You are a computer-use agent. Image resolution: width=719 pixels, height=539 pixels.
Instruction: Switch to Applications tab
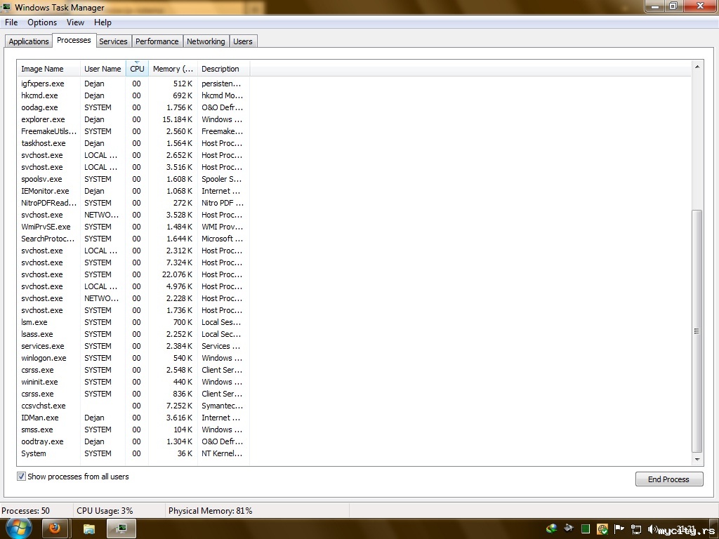pyautogui.click(x=28, y=41)
